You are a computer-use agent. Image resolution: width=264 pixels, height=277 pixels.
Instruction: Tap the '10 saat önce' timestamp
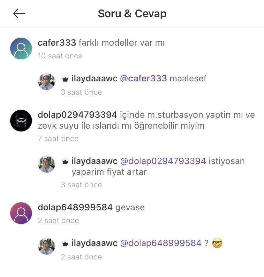point(60,56)
